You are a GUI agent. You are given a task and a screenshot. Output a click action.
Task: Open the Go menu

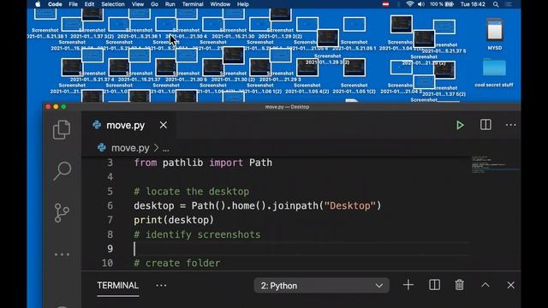tap(154, 4)
